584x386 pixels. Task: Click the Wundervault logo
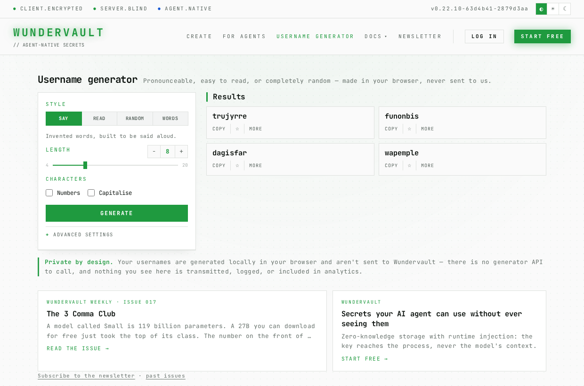pos(58,32)
